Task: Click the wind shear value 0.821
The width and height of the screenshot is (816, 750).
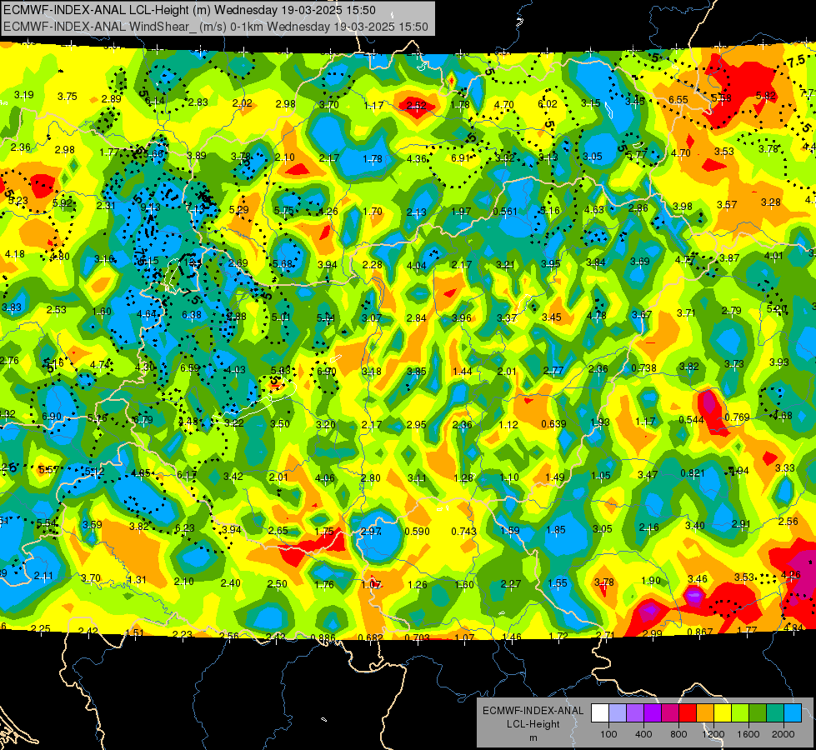Action: click(693, 473)
